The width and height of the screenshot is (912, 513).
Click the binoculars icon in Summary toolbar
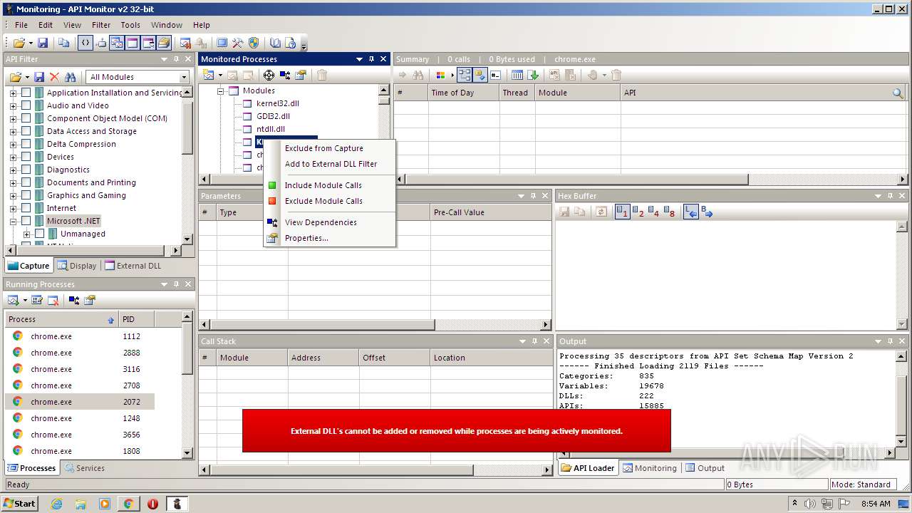coord(418,75)
